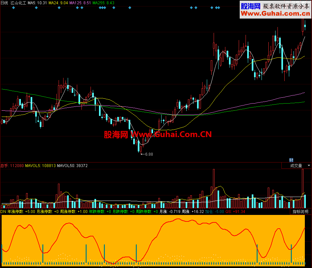Click the 江山化工 stock name
This screenshot has height=268, width=312.
point(18,3)
